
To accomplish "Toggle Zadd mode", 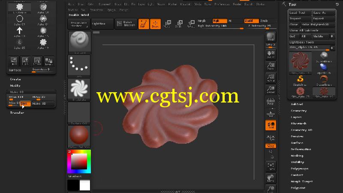I will pos(251,21).
